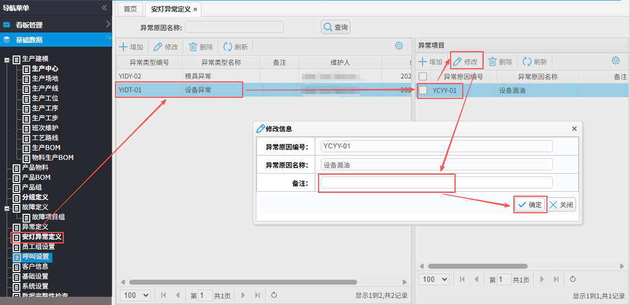Click the left panel 刷新 refresh icon
Screen dimensions: 630x305
(227, 47)
